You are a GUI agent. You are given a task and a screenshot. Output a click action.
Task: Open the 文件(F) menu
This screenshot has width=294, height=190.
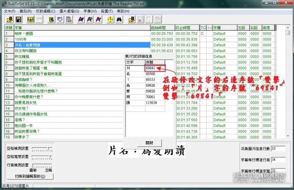(10, 11)
